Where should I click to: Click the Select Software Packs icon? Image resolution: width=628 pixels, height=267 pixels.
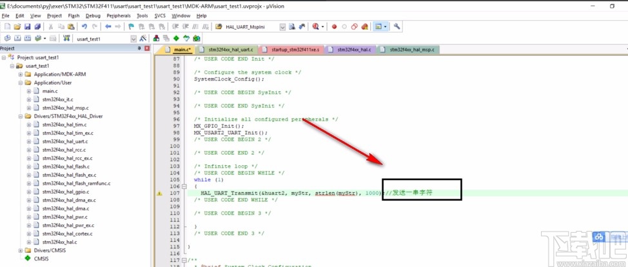click(186, 39)
